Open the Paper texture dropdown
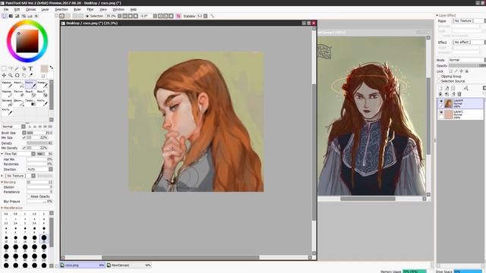This screenshot has height=273, width=486. pyautogui.click(x=469, y=20)
